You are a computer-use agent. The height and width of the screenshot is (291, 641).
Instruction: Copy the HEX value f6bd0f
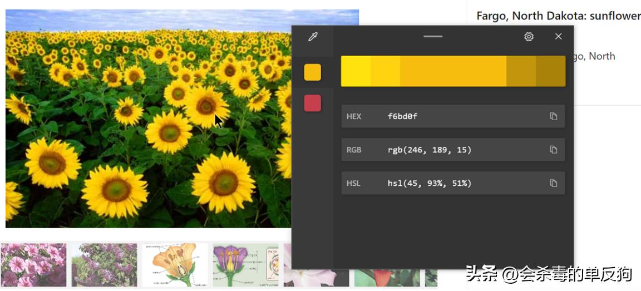tap(554, 116)
